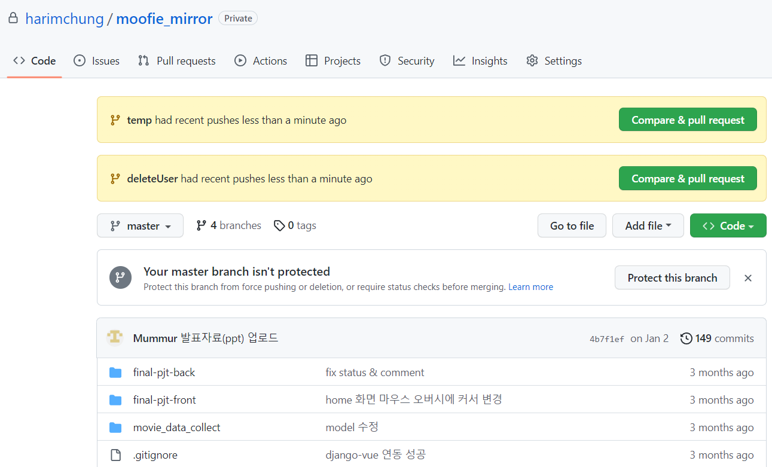The height and width of the screenshot is (467, 772).
Task: Click the movie_data_collect folder icon
Action: pyautogui.click(x=115, y=428)
